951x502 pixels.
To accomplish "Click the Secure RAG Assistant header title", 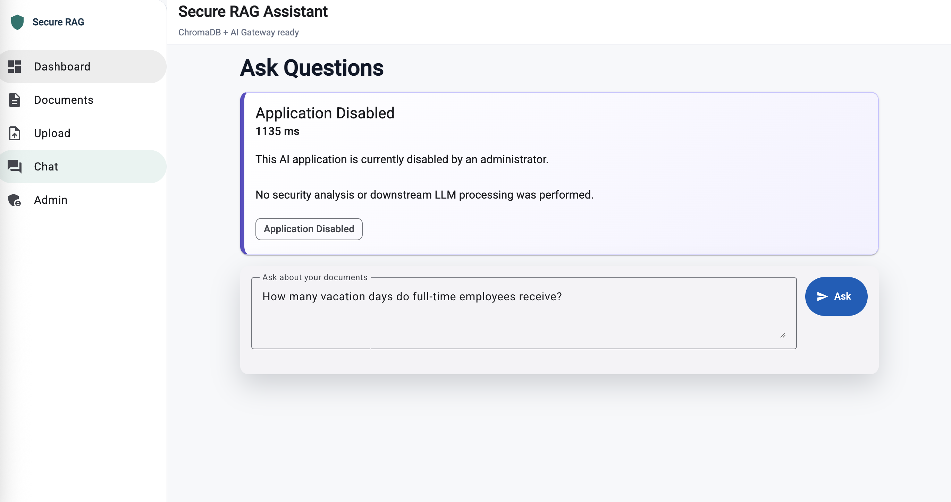I will [253, 11].
